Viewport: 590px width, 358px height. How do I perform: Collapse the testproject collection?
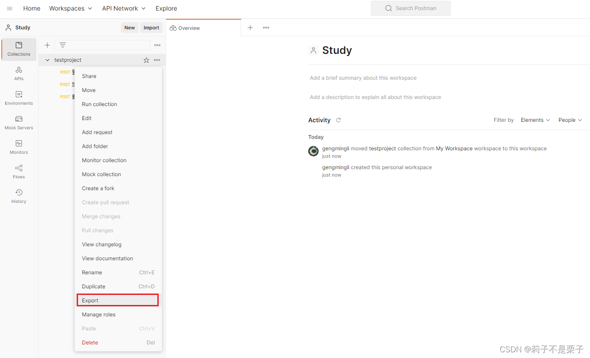(47, 60)
